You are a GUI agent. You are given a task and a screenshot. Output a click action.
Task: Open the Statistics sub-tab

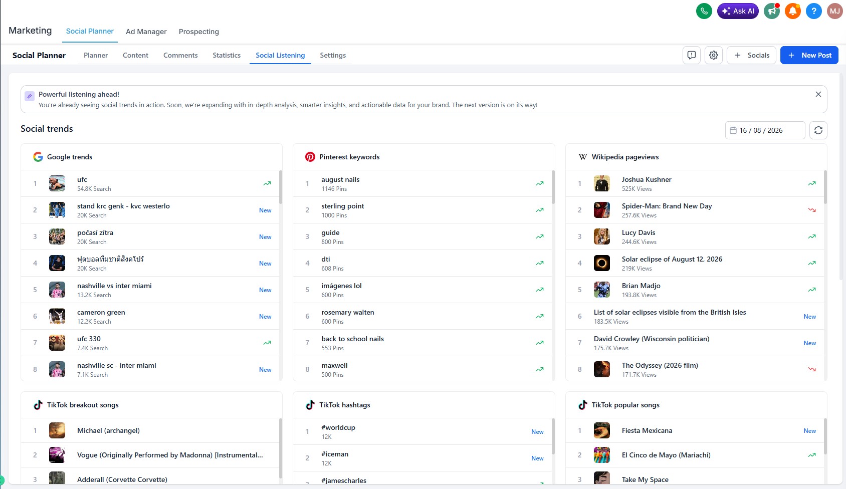pos(227,55)
